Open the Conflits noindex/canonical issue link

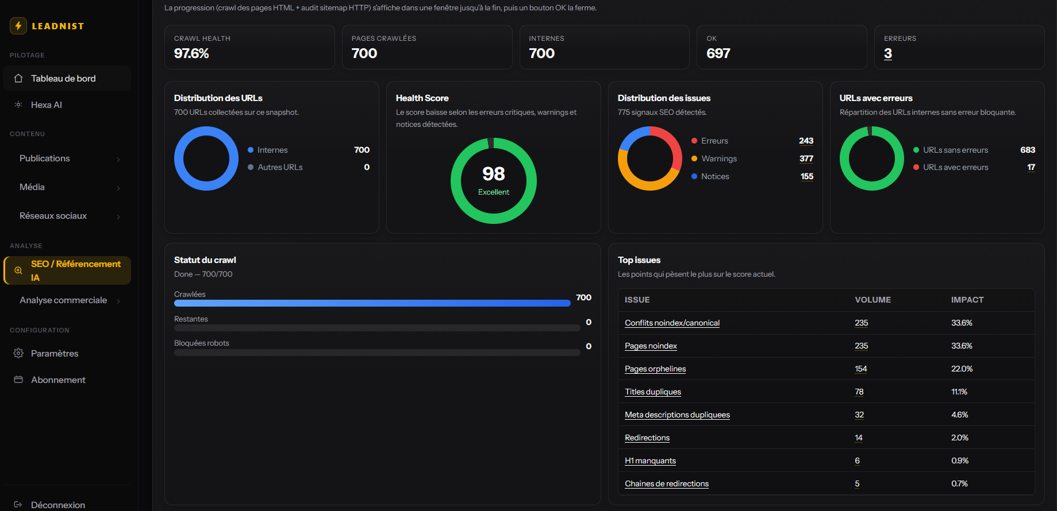(672, 323)
